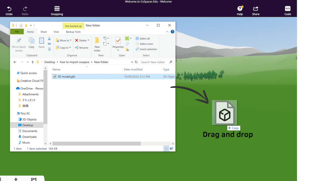This screenshot has height=181, width=322.
Task: Open the View ribbon tab
Action: coord(56,32)
